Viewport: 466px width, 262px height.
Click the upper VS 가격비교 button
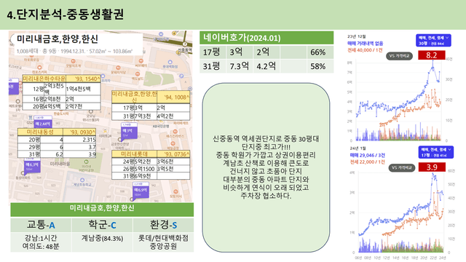(x=399, y=56)
